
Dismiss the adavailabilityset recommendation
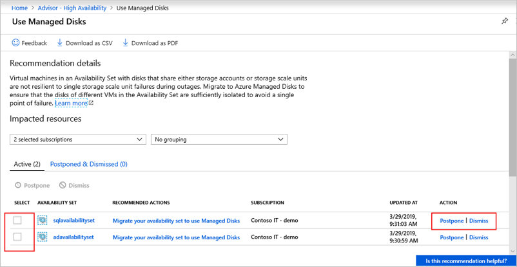(x=478, y=237)
